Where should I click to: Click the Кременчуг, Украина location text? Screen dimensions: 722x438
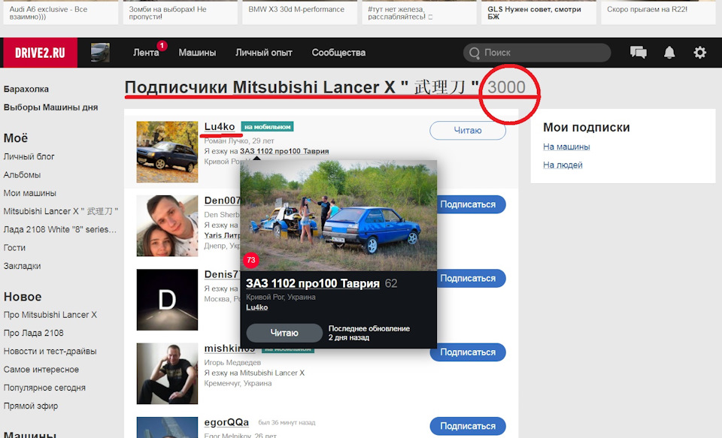[x=238, y=383]
